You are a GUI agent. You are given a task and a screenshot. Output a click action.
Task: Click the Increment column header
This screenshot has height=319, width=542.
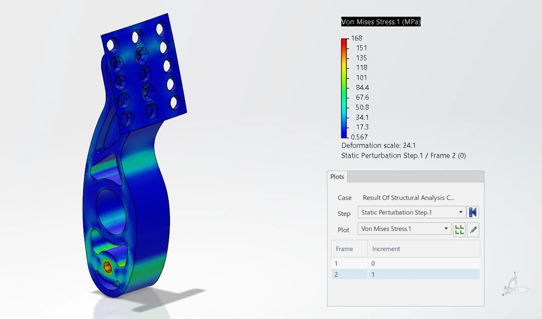pyautogui.click(x=424, y=249)
